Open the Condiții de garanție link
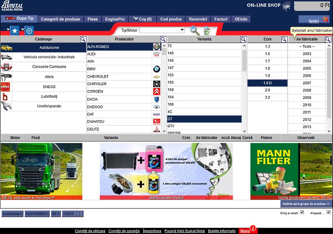This screenshot has height=234, width=333. coord(124,231)
